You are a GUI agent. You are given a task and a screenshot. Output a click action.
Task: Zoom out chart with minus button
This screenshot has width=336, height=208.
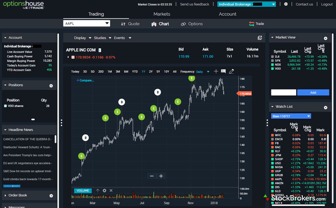pos(152,176)
